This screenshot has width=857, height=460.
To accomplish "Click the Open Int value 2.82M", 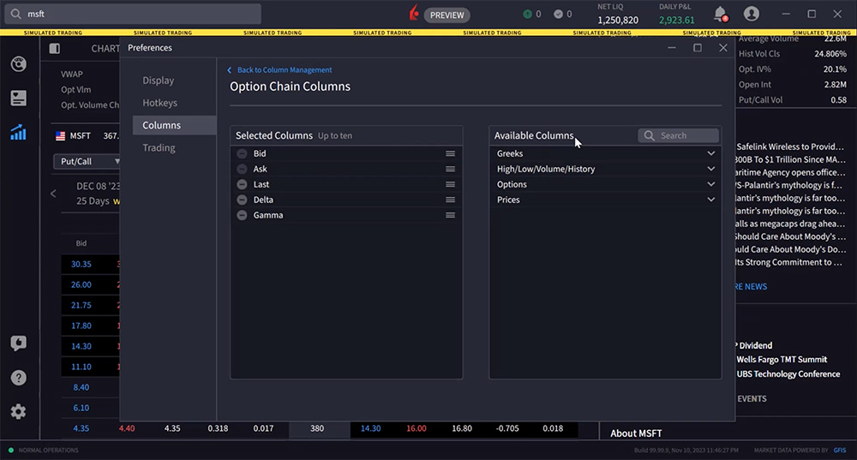I will point(835,85).
